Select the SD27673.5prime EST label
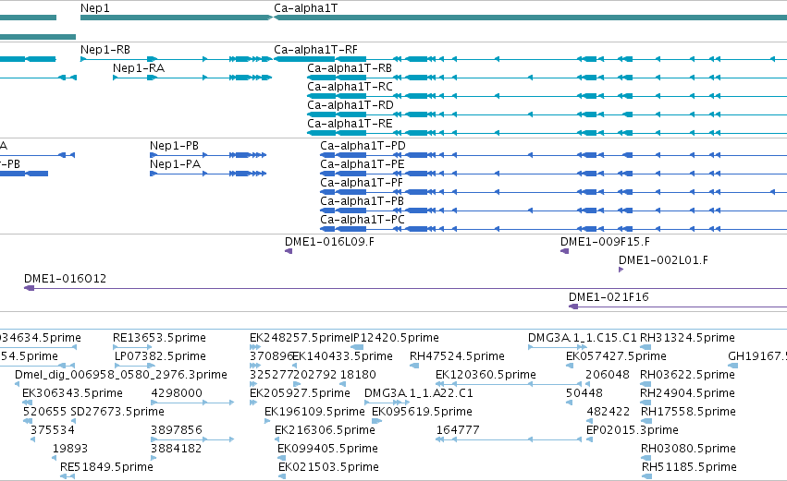Screen dimensions: 787x481 pos(117,413)
